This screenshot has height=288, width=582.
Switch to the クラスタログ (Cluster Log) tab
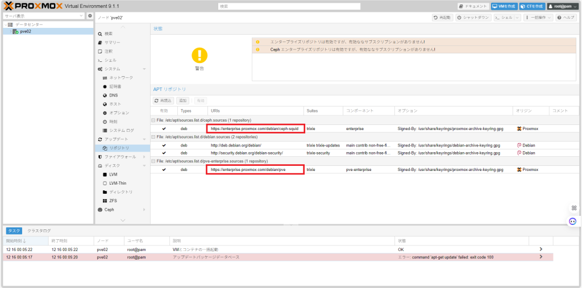pyautogui.click(x=39, y=231)
